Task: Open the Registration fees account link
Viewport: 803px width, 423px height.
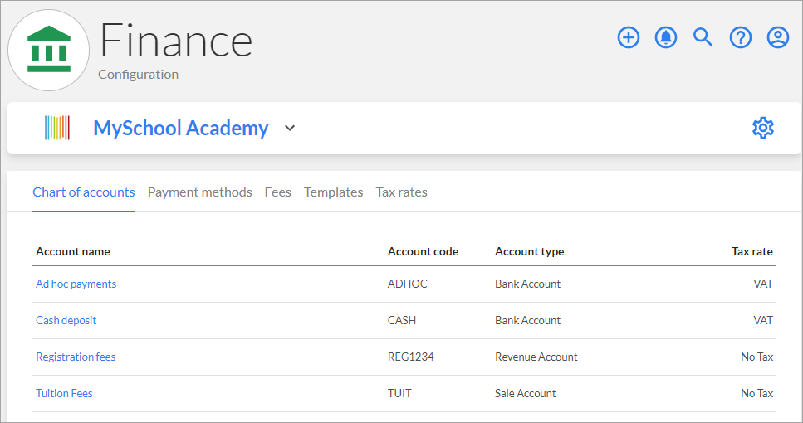Action: [x=76, y=357]
